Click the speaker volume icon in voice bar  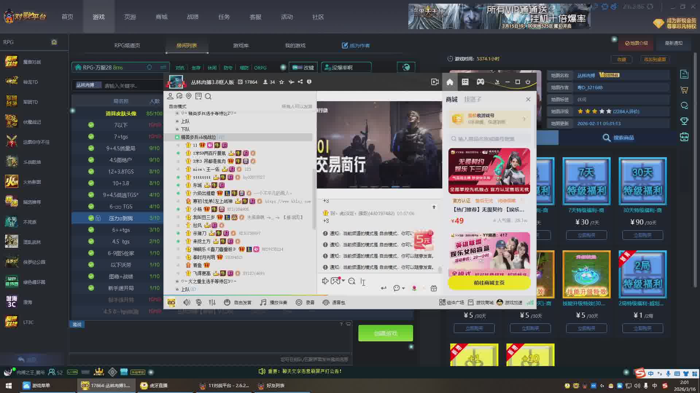pyautogui.click(x=187, y=302)
